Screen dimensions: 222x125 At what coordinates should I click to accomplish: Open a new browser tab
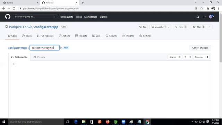[83, 3]
